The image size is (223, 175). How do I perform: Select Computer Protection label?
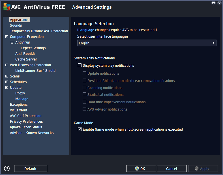[x=27, y=37]
